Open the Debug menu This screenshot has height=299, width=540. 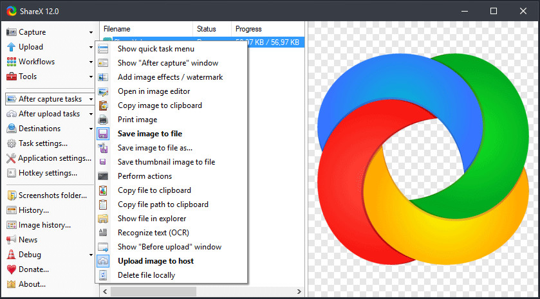point(50,255)
